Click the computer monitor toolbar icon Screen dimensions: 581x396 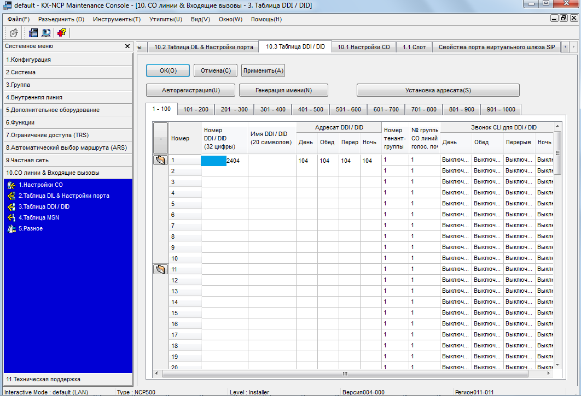click(47, 33)
